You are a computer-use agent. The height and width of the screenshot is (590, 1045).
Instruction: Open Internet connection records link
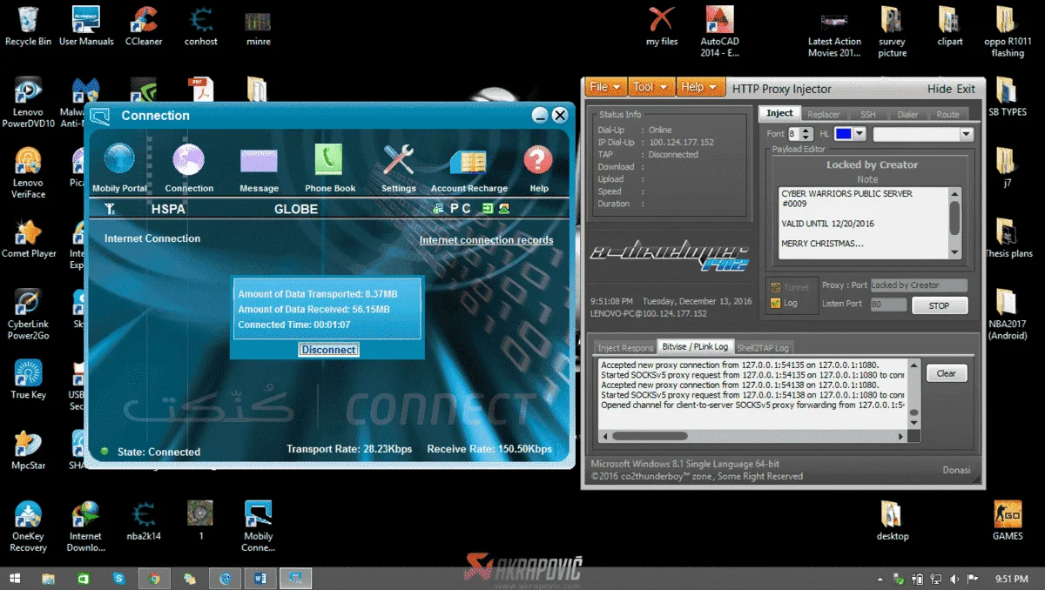click(x=486, y=240)
